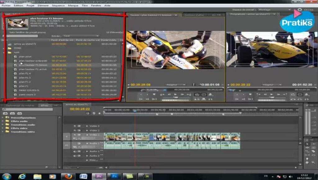Expand the Audio 2 track
Screen dimensions: 318x180
87,151
